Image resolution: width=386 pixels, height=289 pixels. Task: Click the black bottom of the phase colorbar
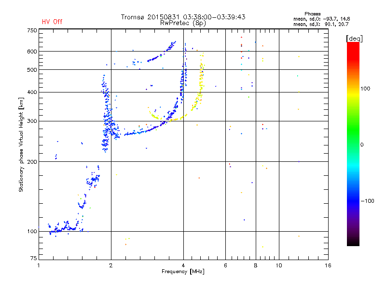pos(353,243)
